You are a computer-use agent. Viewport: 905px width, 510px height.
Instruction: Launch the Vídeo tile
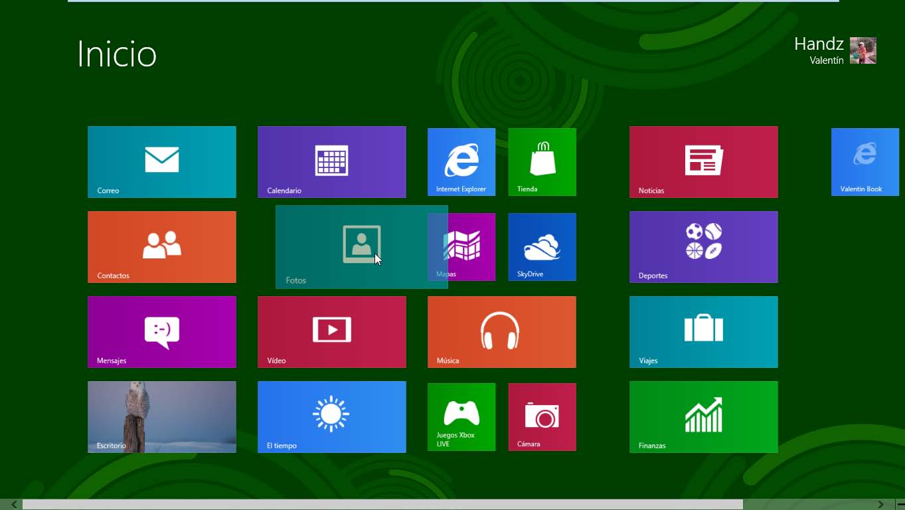331,331
